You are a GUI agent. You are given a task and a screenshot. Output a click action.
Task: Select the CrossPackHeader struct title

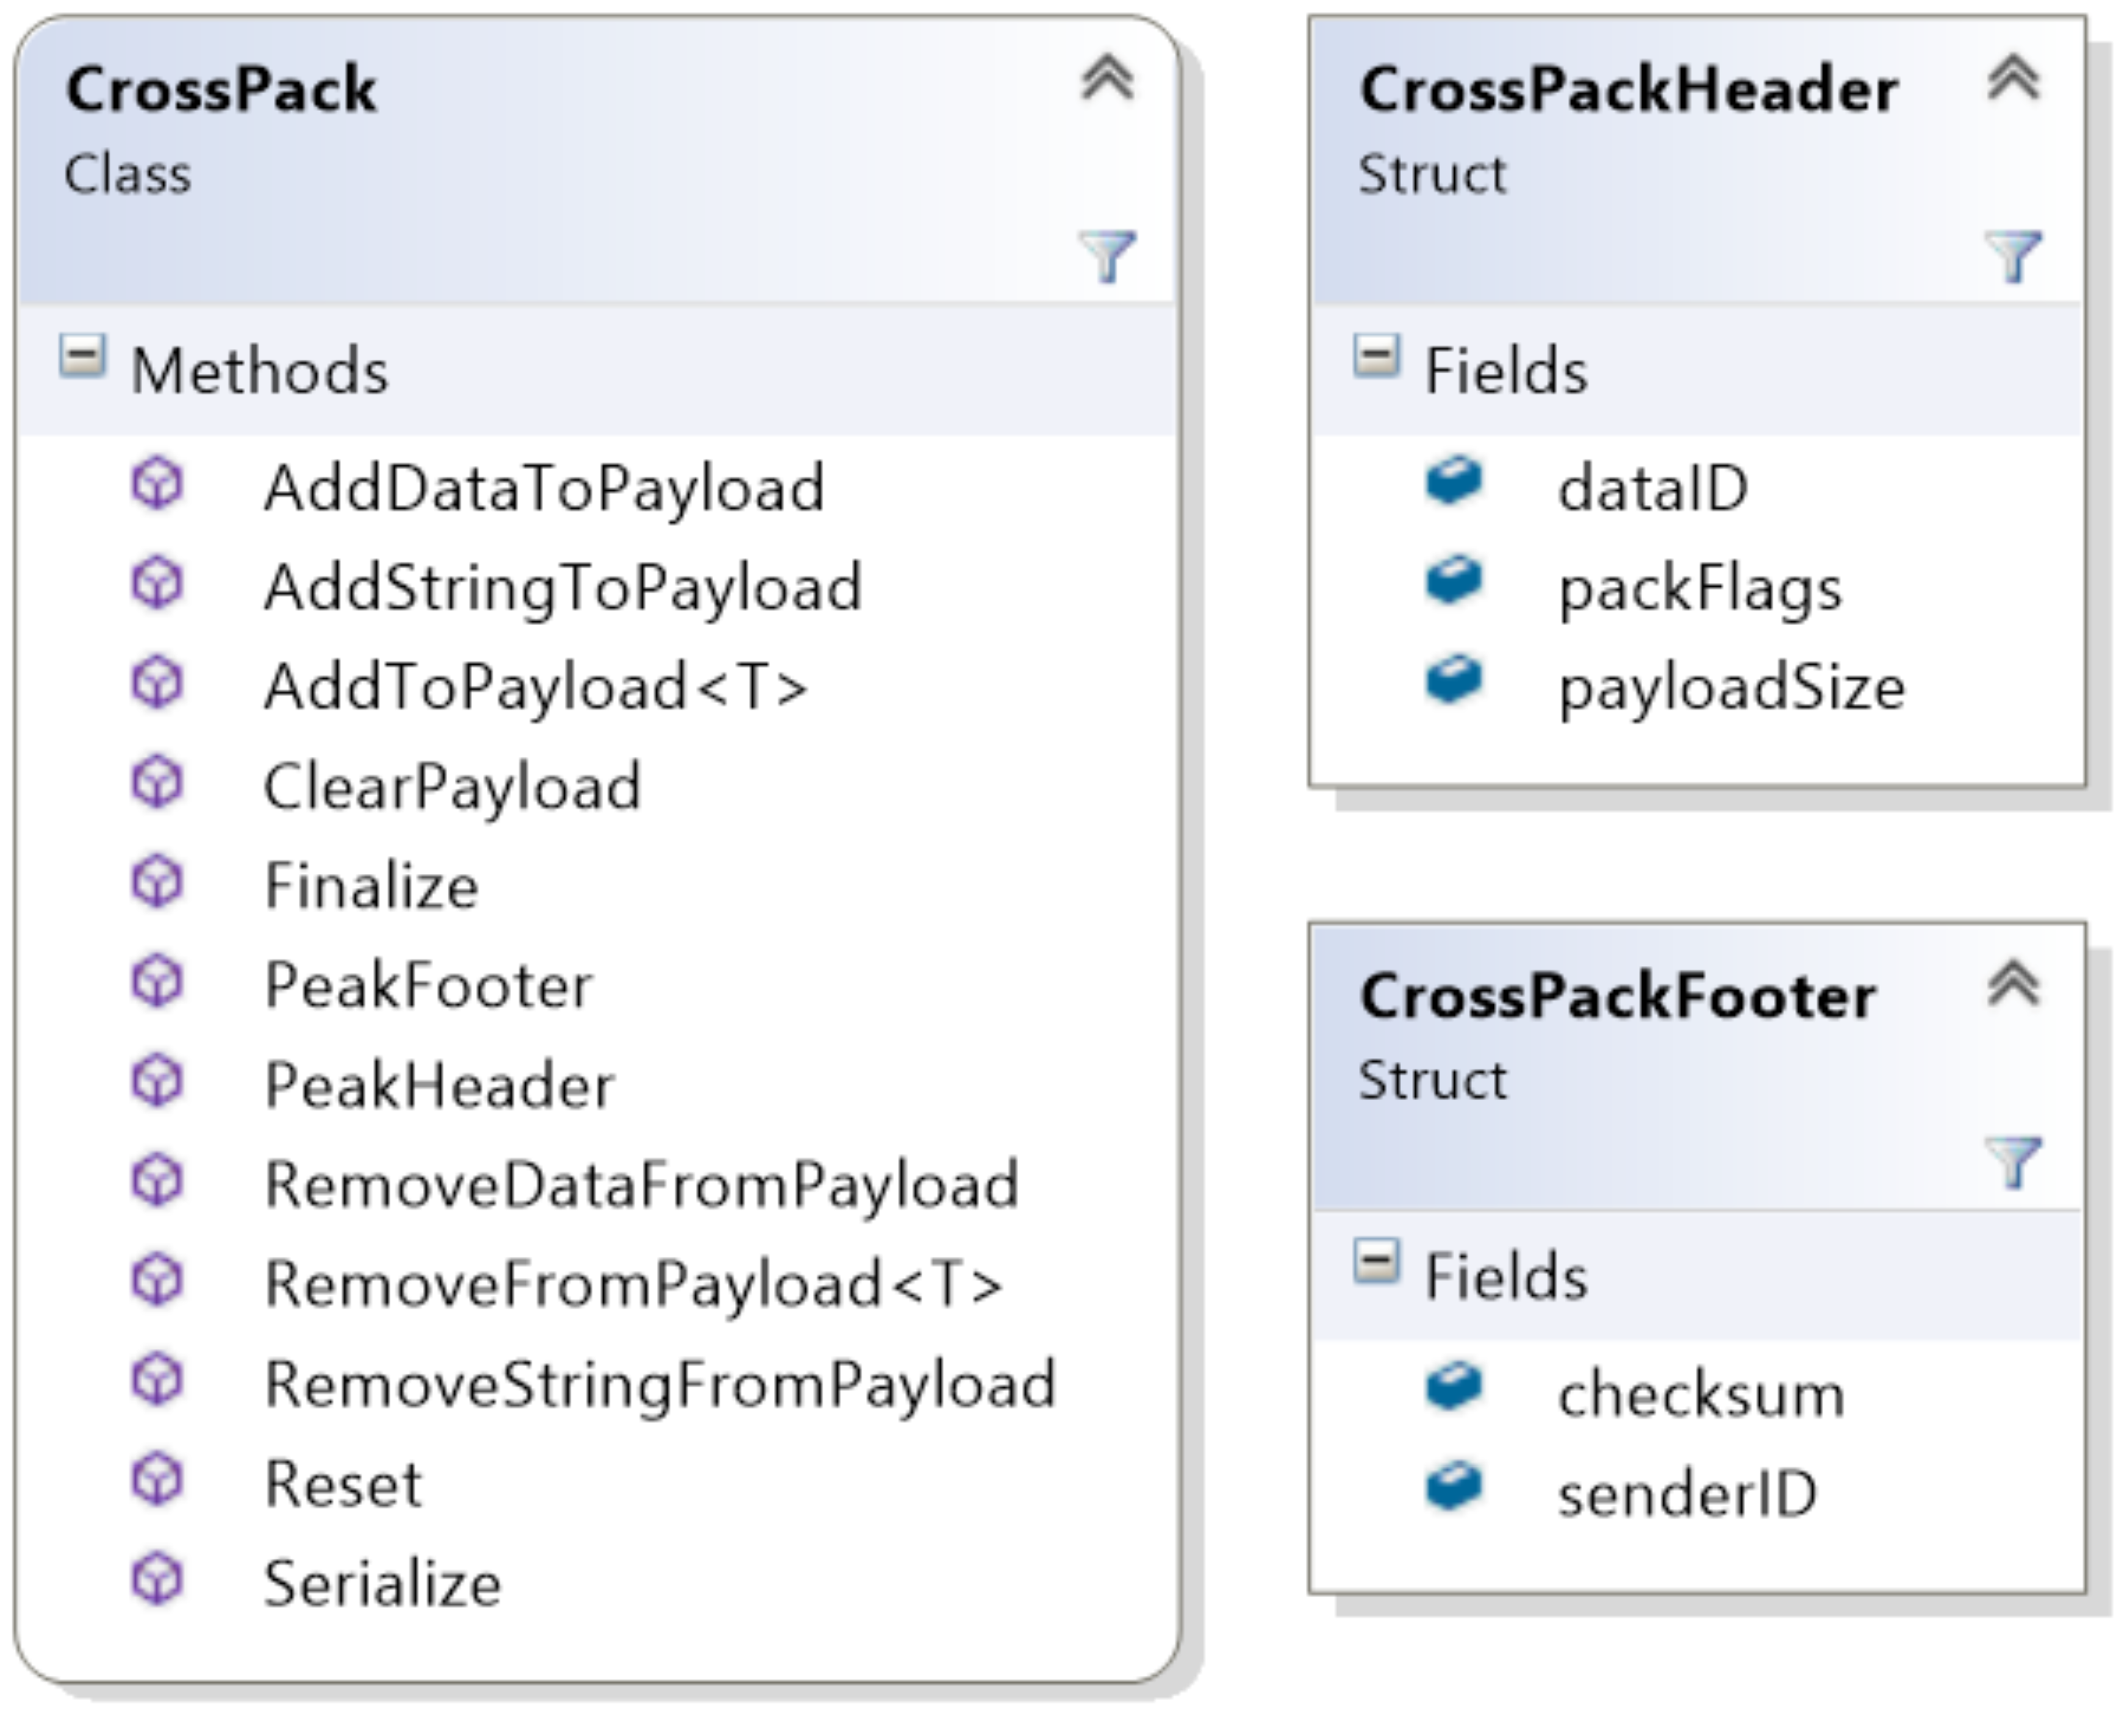1627,90
